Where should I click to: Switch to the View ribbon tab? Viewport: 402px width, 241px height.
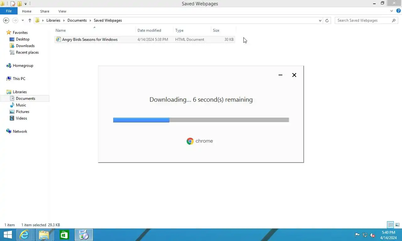62,11
